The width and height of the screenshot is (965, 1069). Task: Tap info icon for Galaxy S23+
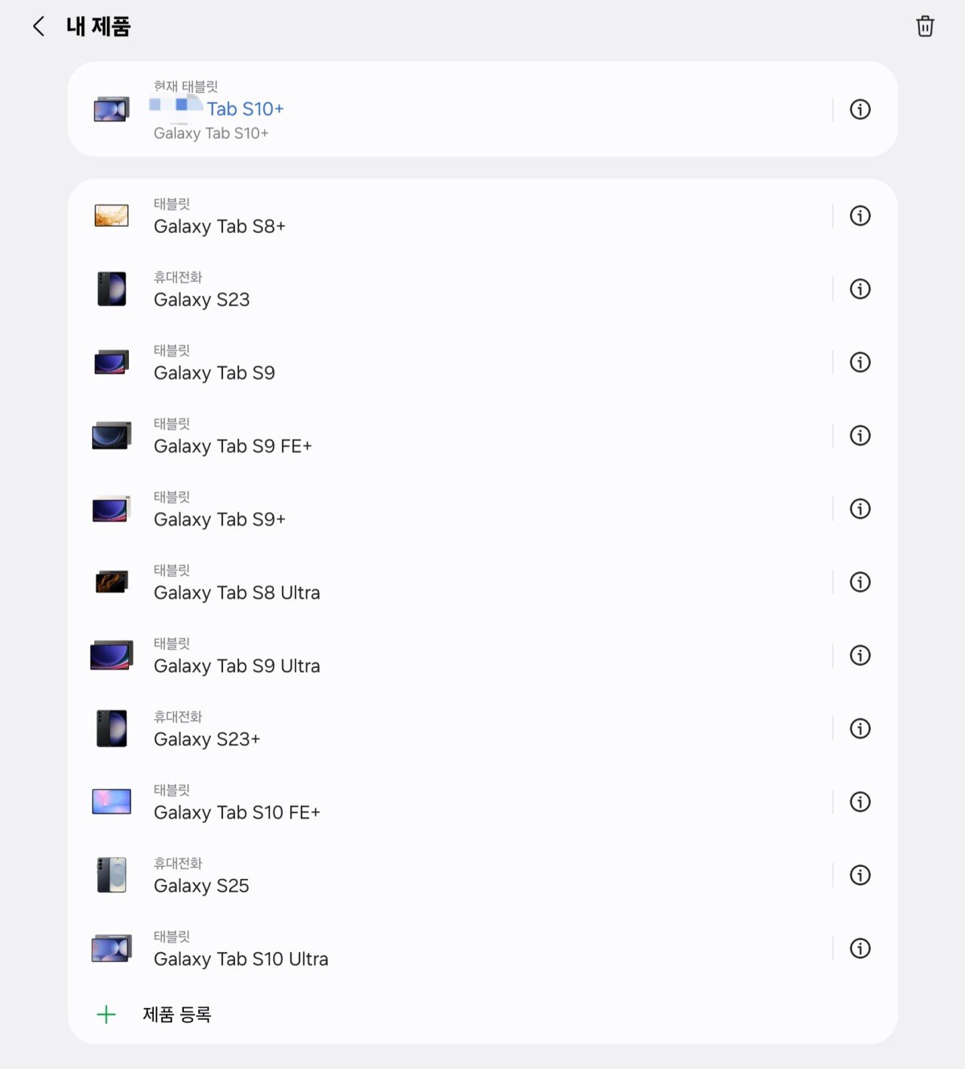pyautogui.click(x=860, y=728)
